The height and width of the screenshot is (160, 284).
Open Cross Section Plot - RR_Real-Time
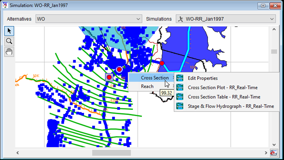223,87
